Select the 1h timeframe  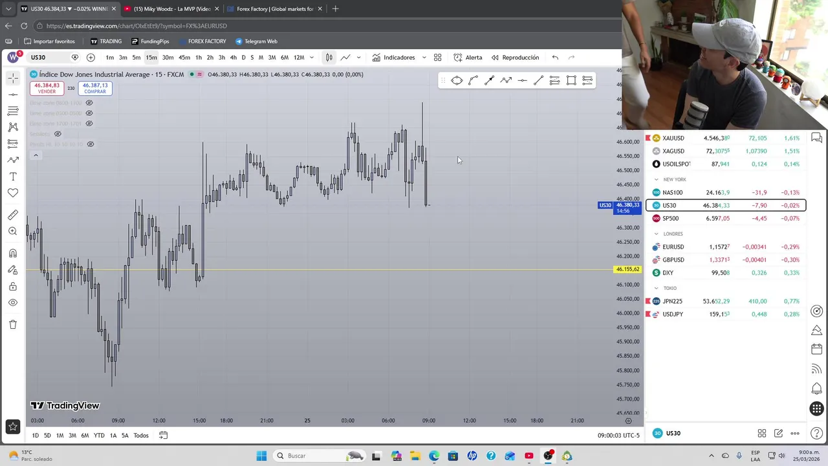(199, 58)
